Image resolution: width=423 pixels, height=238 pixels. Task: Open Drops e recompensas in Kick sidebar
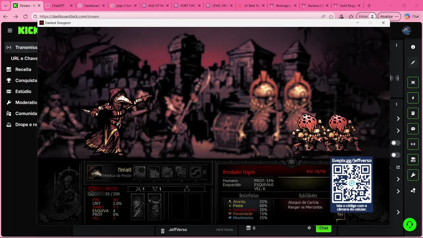click(22, 125)
